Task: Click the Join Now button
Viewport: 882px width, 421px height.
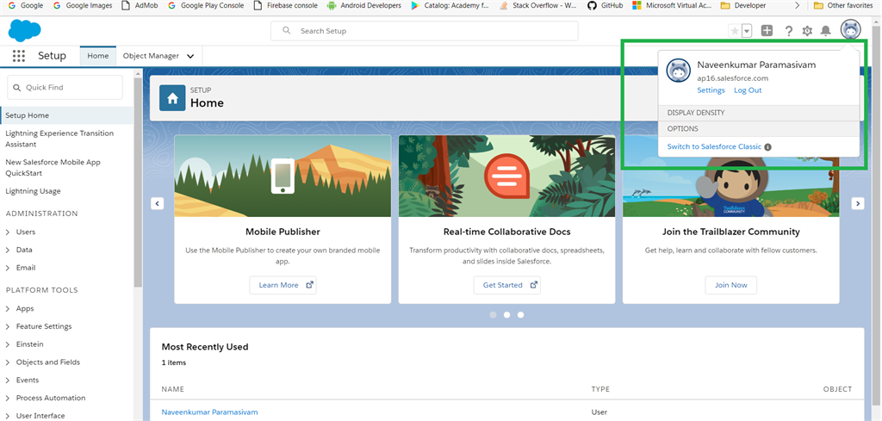Action: pyautogui.click(x=730, y=285)
